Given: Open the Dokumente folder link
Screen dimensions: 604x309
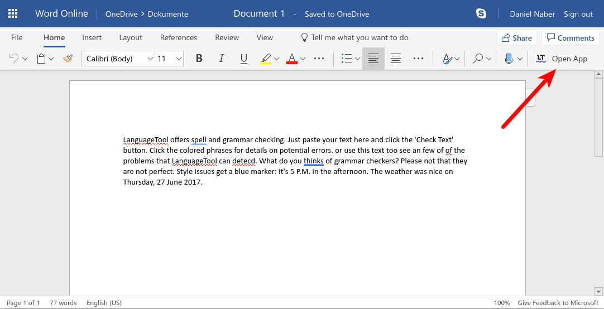Looking at the screenshot, I should (x=168, y=15).
